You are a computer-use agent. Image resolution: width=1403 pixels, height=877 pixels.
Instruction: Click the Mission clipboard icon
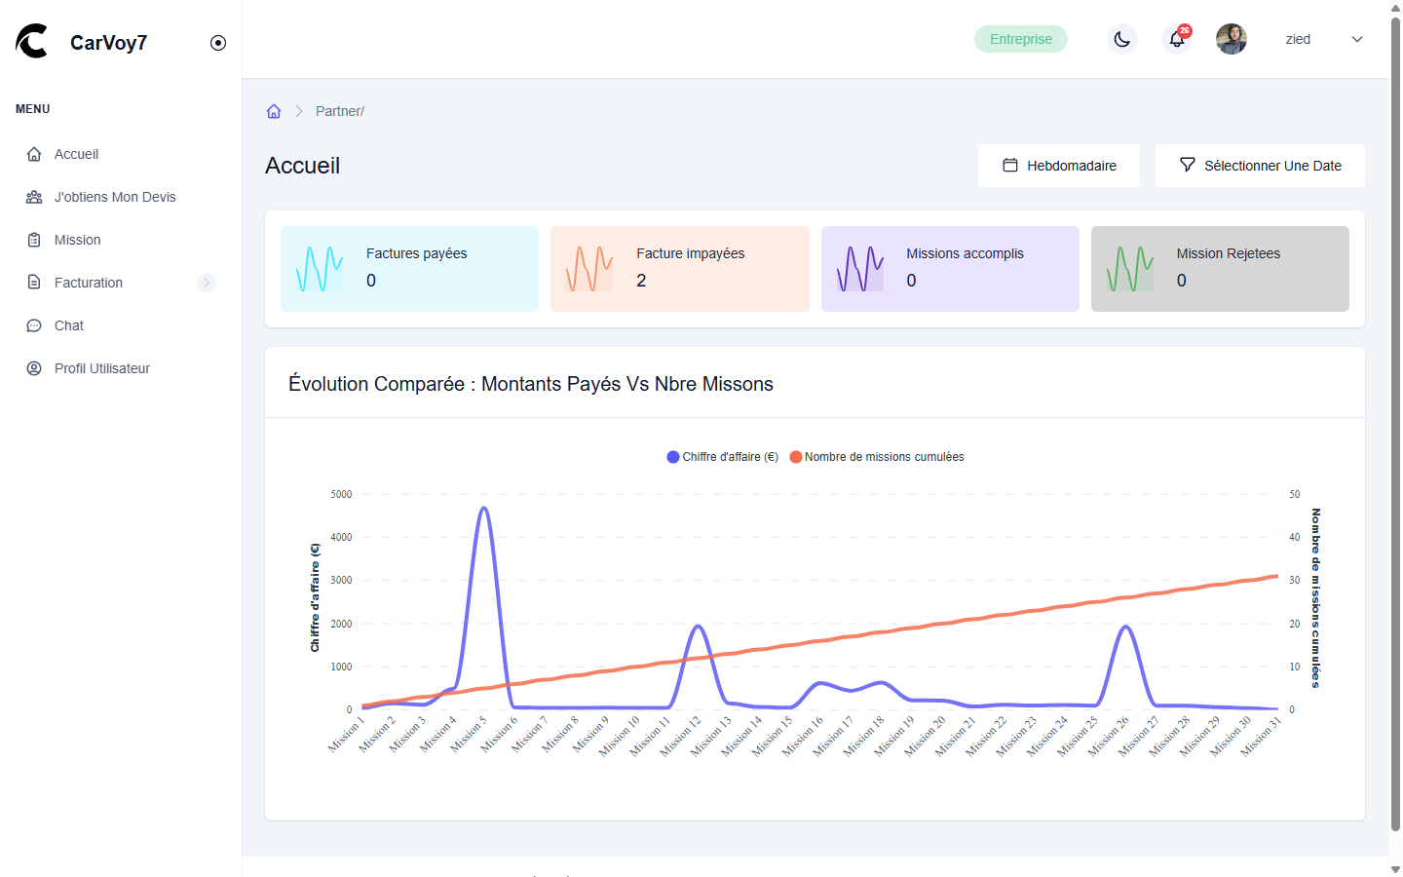coord(34,240)
